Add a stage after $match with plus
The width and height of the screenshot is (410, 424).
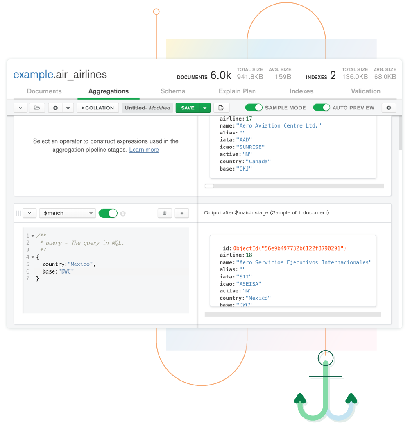point(182,213)
